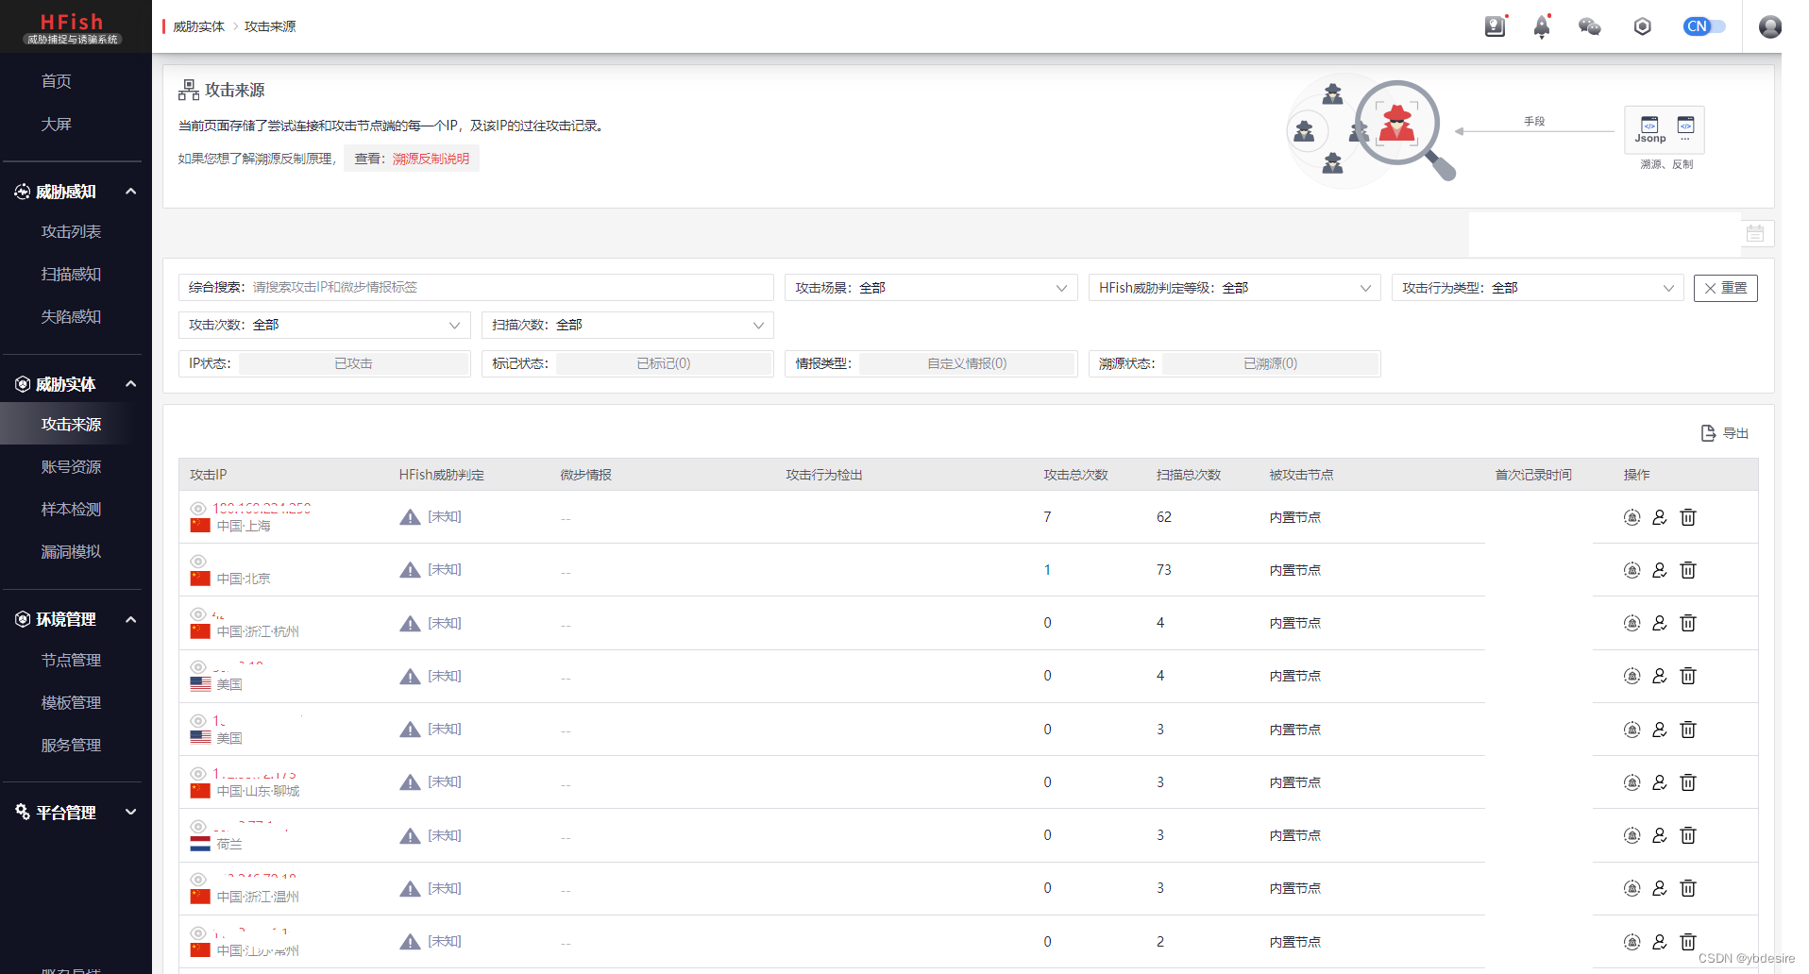Delete the 中国·北京 row
Image resolution: width=1809 pixels, height=974 pixels.
pos(1688,570)
